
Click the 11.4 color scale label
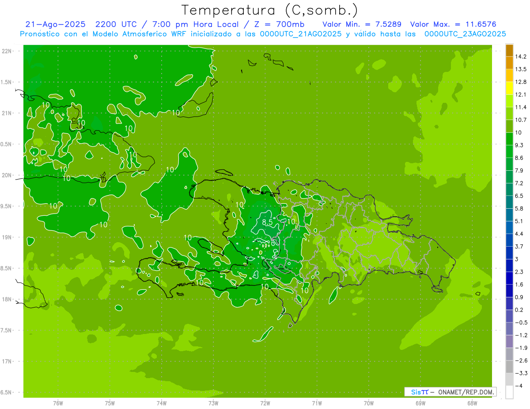click(521, 107)
